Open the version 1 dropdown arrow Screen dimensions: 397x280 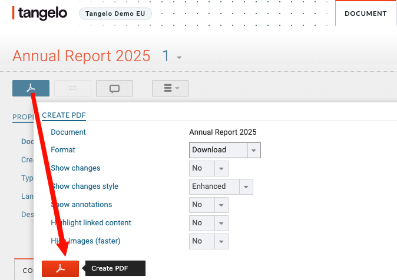click(179, 58)
